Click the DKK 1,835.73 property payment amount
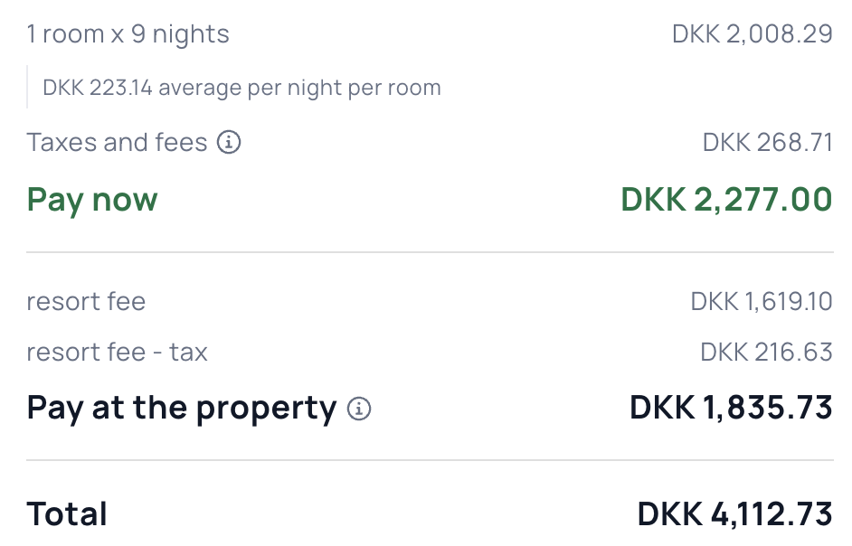The height and width of the screenshot is (546, 852). (731, 409)
